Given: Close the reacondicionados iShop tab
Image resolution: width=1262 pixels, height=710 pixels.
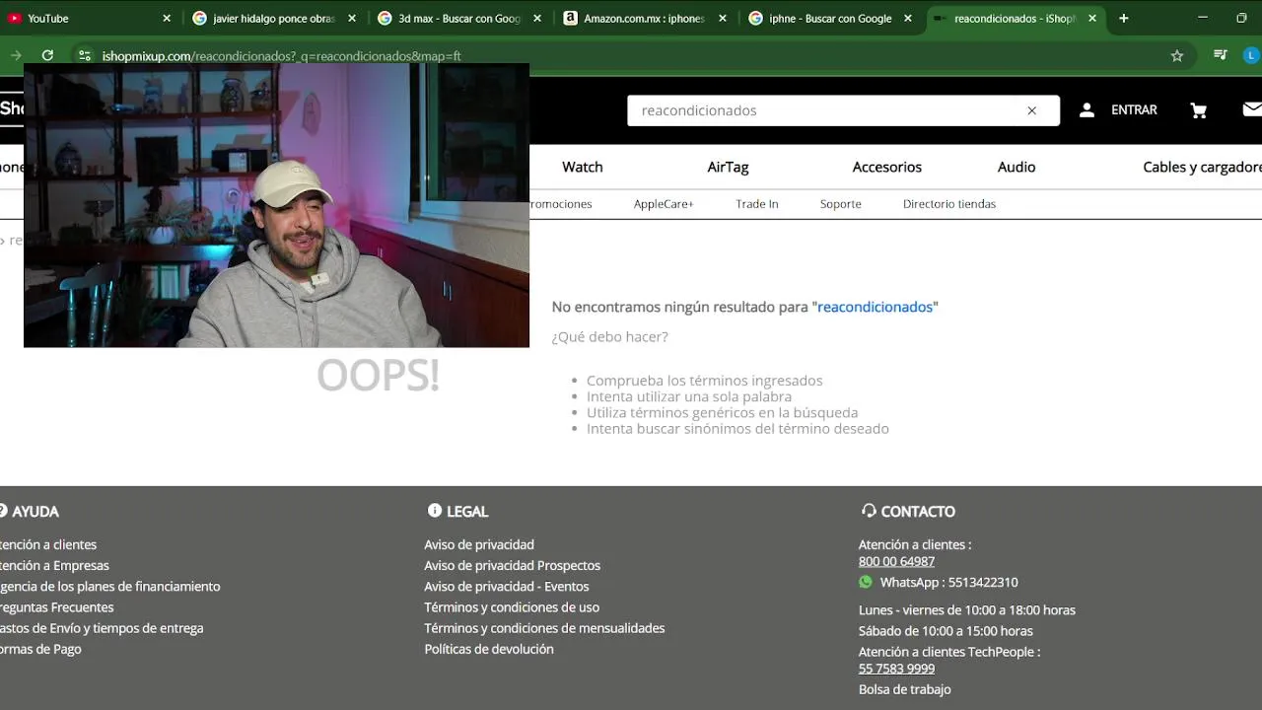Looking at the screenshot, I should pyautogui.click(x=1092, y=18).
